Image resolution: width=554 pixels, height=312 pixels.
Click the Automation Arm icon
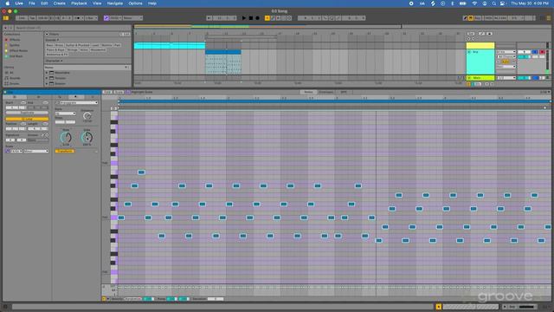tap(273, 18)
